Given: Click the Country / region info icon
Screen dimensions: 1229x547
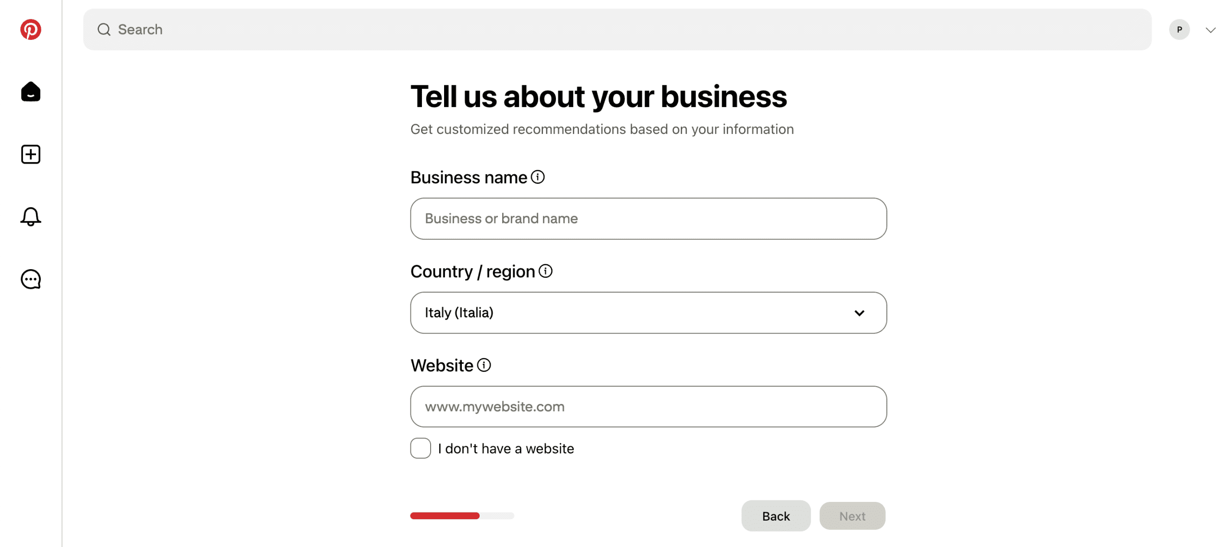Looking at the screenshot, I should pyautogui.click(x=545, y=271).
